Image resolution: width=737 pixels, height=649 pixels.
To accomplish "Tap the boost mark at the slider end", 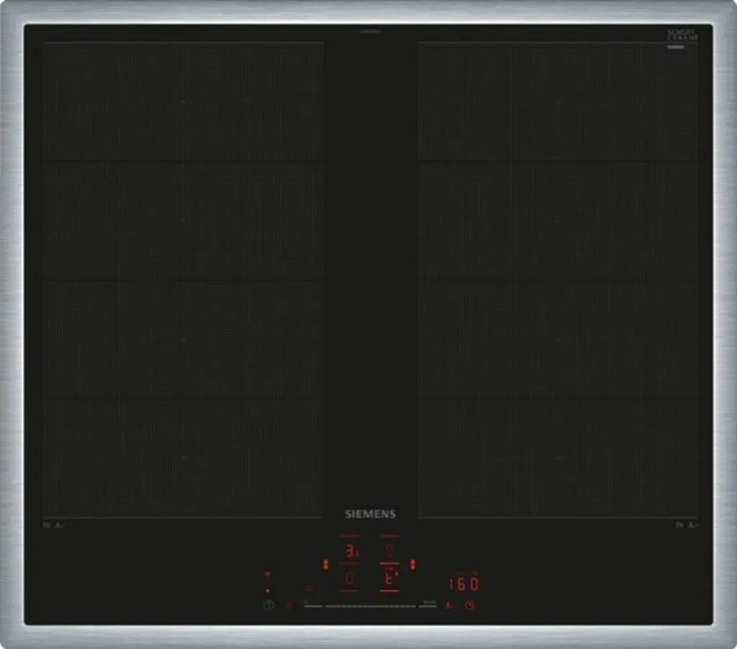I will click(x=429, y=602).
